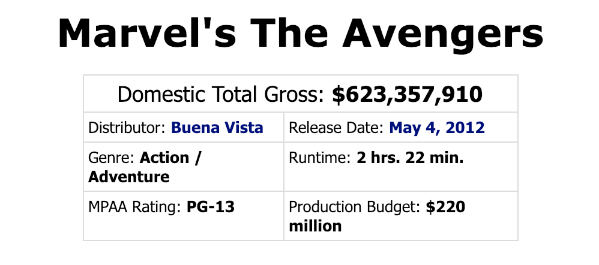Select the 2 hrs. 22 min. runtime value
The height and width of the screenshot is (265, 599).
tap(410, 158)
